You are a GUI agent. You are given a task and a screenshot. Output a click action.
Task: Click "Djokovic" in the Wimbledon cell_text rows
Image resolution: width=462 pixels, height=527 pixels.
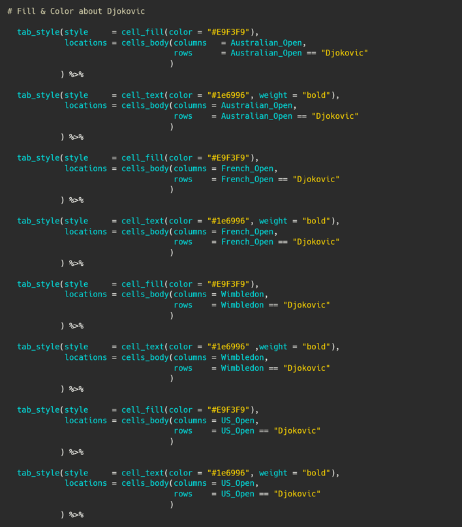tap(306, 368)
